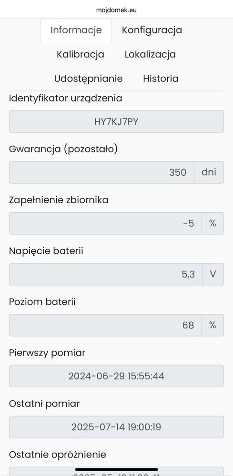The height and width of the screenshot is (476, 233).
Task: Open the Kalibracja tab
Action: 81,55
